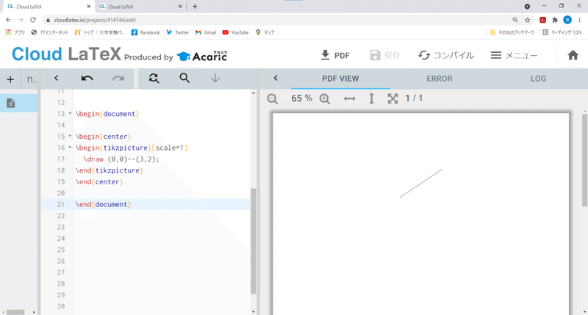Switch to PDF VIEW tab

[340, 79]
